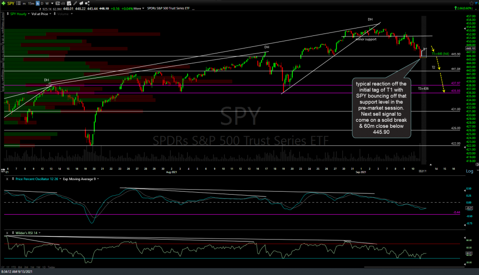Select the 5Y range button

3,267
